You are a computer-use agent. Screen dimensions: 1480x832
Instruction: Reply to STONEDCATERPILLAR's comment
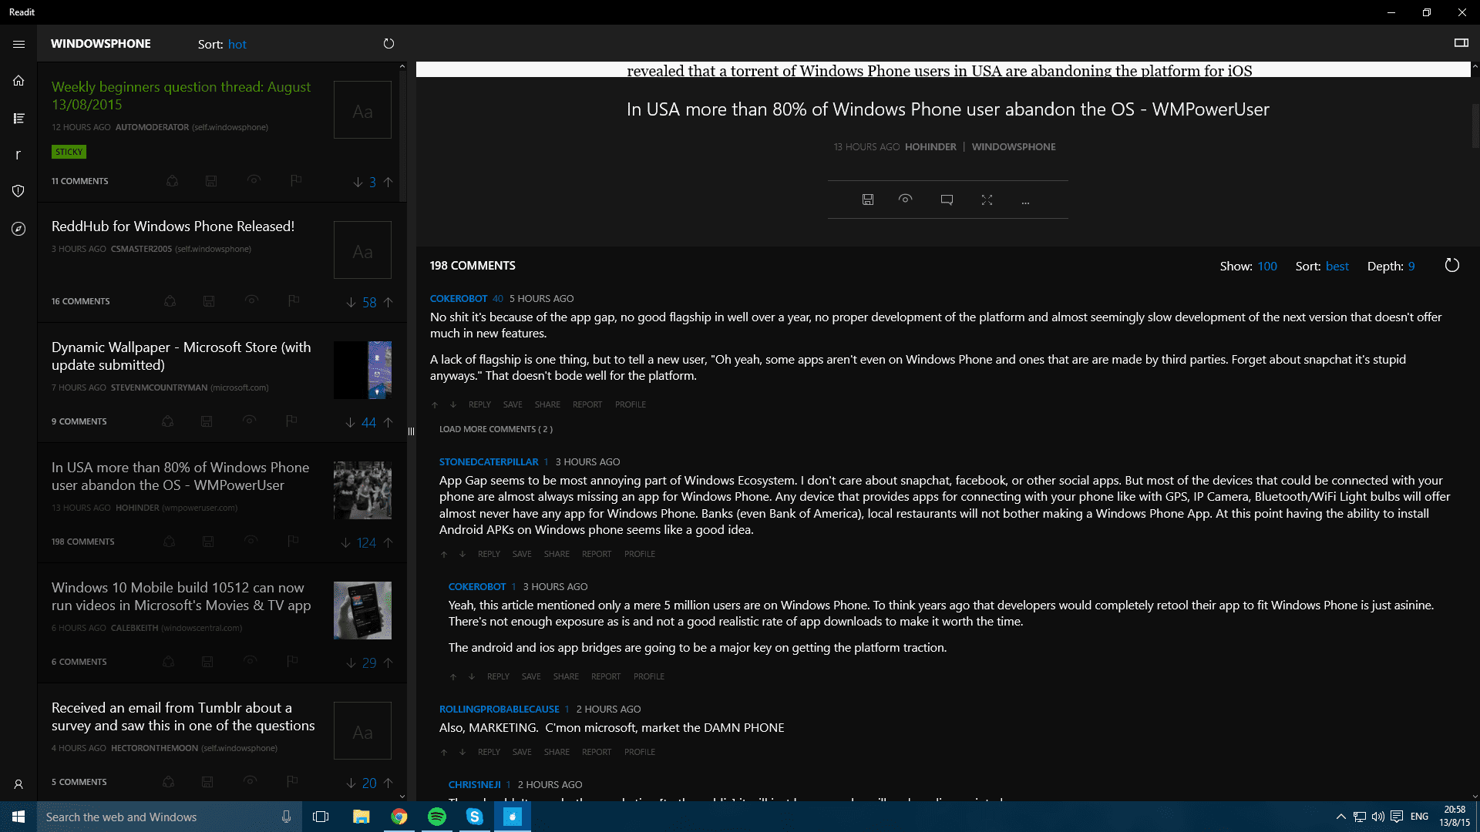[489, 554]
